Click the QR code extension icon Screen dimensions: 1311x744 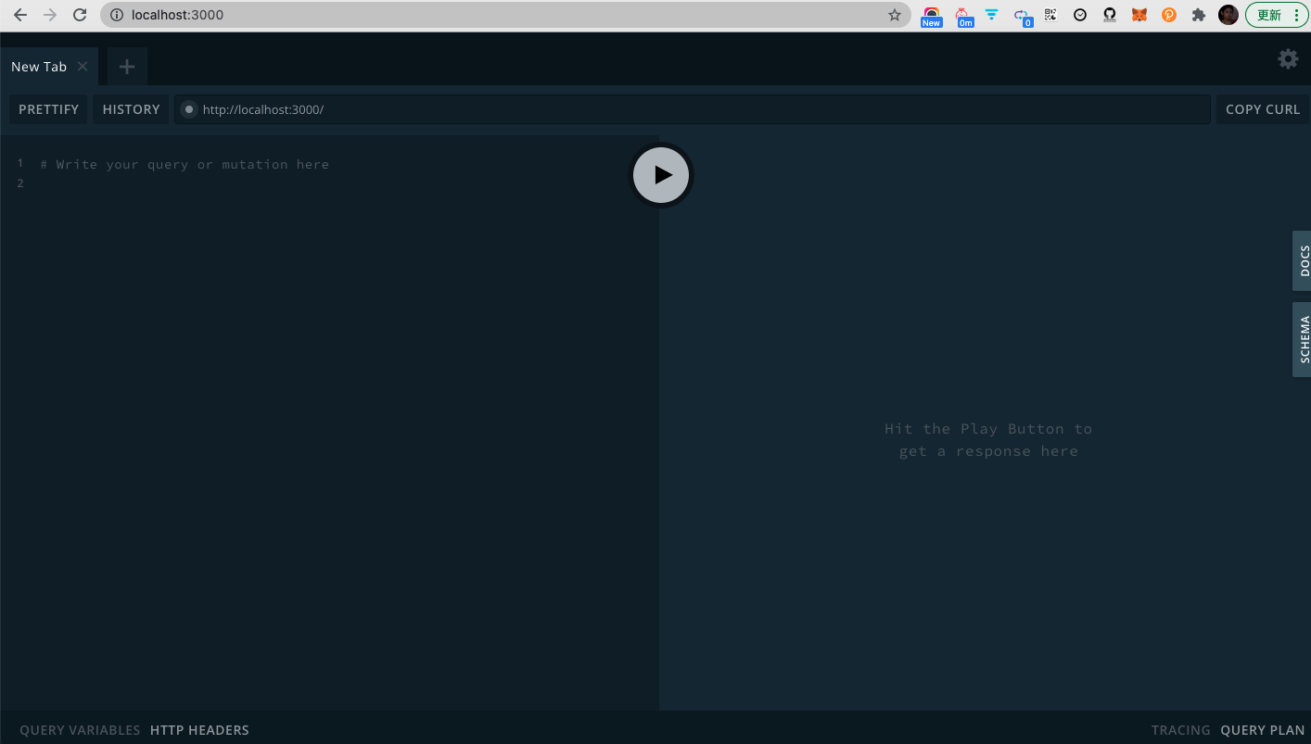click(1050, 15)
